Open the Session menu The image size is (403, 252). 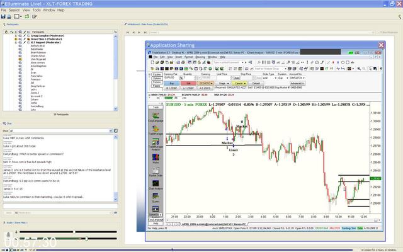pyautogui.click(x=14, y=10)
